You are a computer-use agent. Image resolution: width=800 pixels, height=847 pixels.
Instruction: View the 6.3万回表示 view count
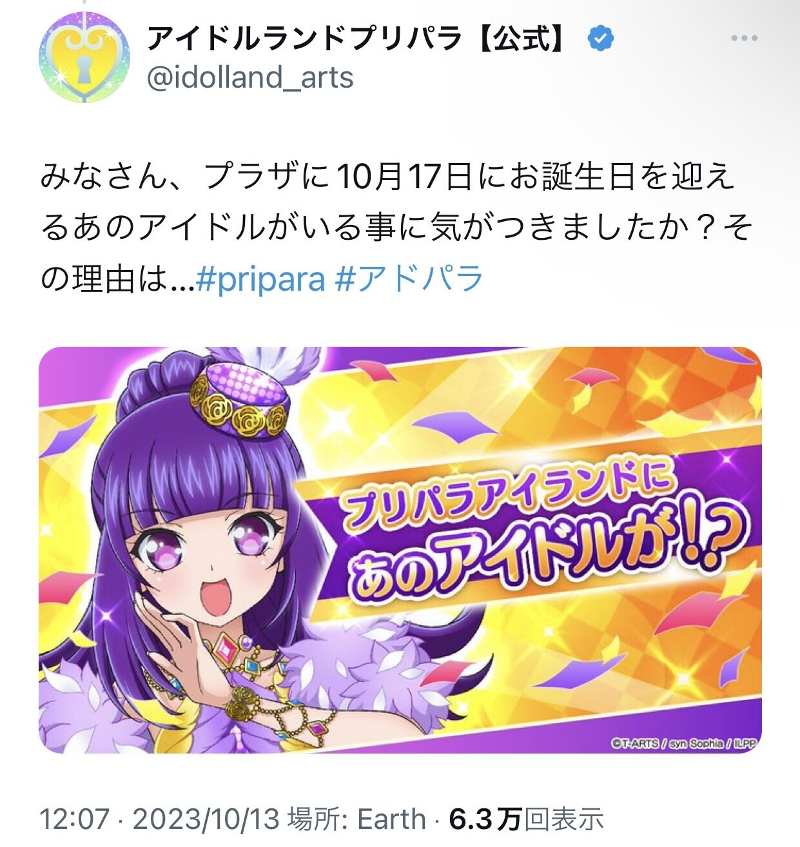[526, 819]
